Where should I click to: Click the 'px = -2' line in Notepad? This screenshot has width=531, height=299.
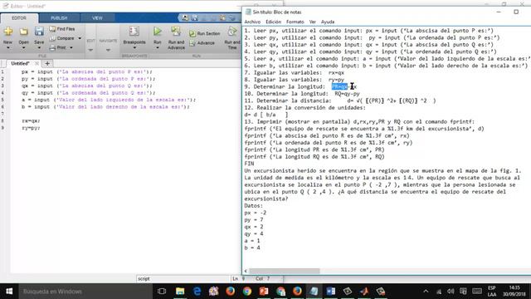pos(256,213)
